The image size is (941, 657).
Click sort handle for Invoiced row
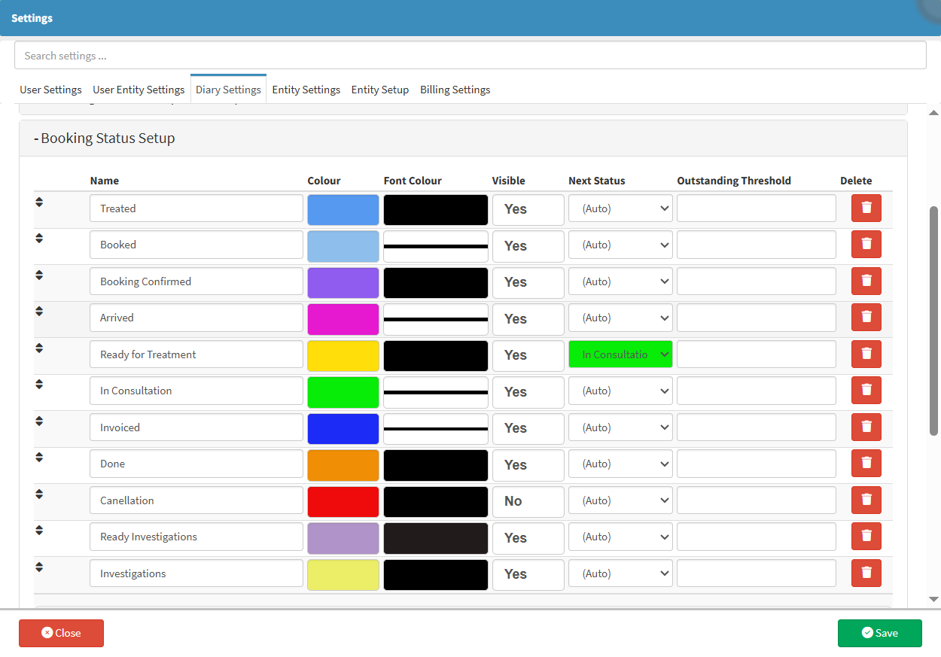39,421
